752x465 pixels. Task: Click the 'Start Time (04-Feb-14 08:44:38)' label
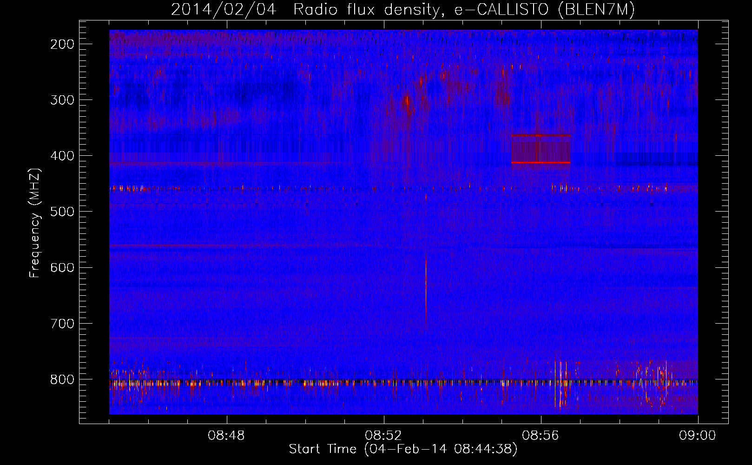pos(403,449)
